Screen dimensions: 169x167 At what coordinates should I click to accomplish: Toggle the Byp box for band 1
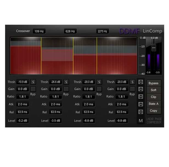tap(33, 89)
